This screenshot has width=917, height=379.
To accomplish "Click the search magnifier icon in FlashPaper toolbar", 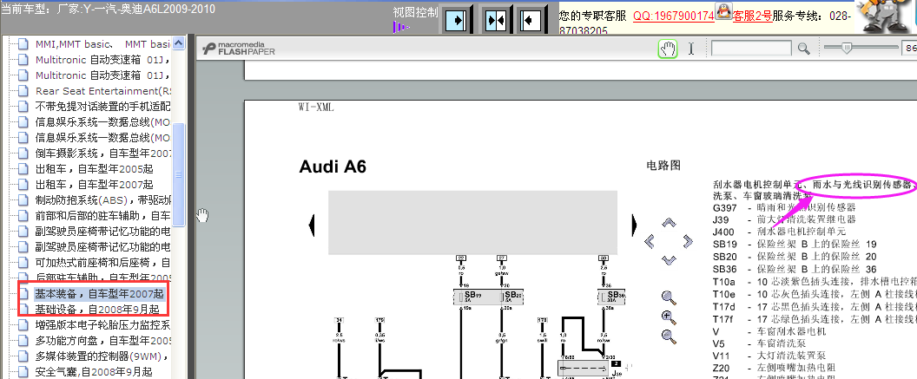I will click(804, 49).
